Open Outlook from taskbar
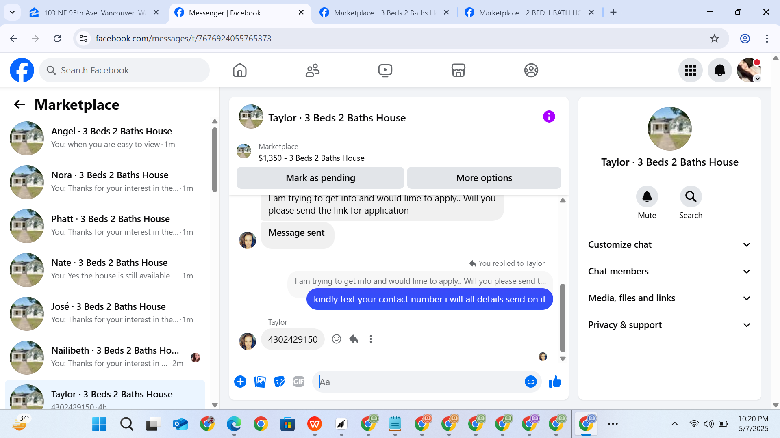The image size is (780, 438). point(180,424)
